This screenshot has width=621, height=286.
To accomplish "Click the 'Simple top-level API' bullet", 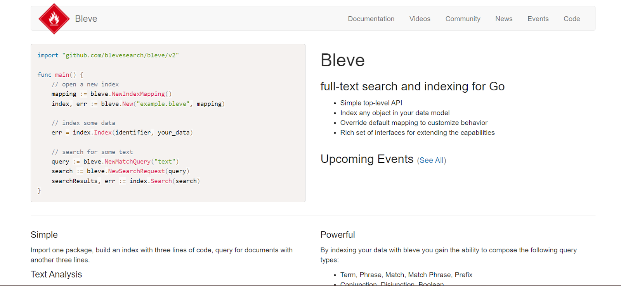I will point(371,103).
